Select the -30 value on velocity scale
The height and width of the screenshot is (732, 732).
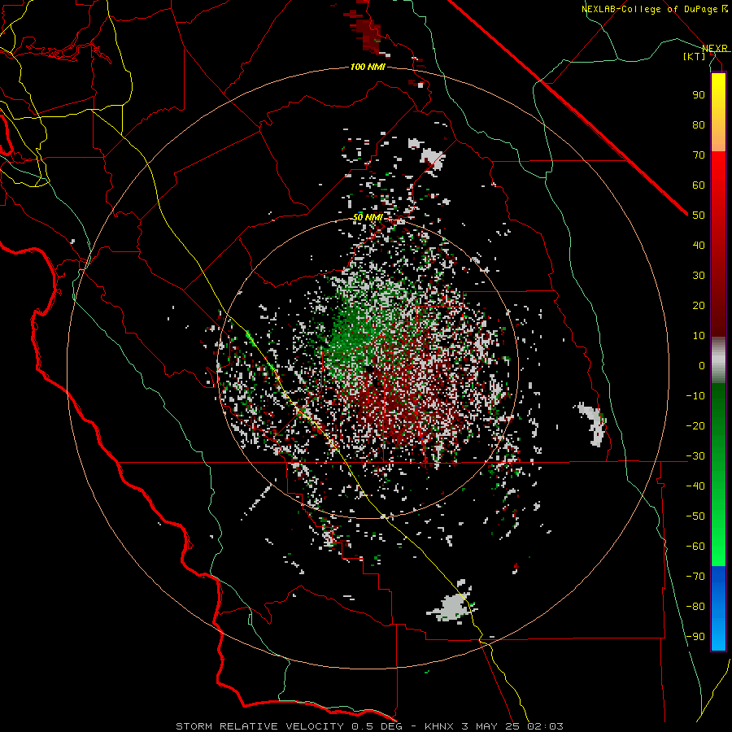tap(695, 456)
